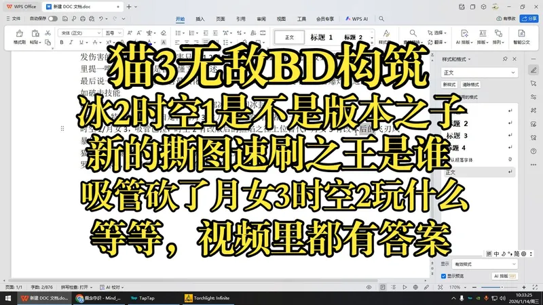Click the Copy icon below scissors

tap(48, 42)
